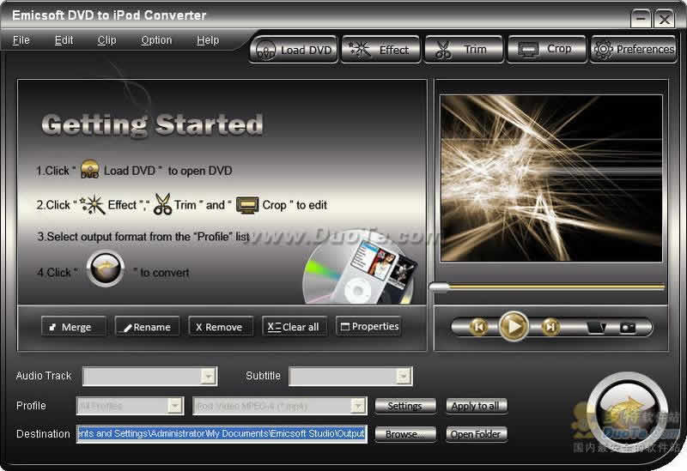This screenshot has width=687, height=471.
Task: Open the Trim tool
Action: pos(464,50)
